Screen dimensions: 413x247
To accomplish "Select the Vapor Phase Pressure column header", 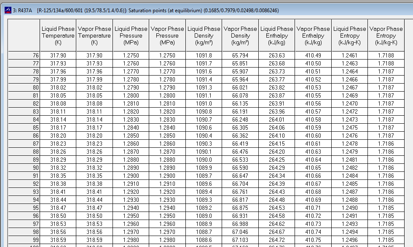I will [167, 36].
